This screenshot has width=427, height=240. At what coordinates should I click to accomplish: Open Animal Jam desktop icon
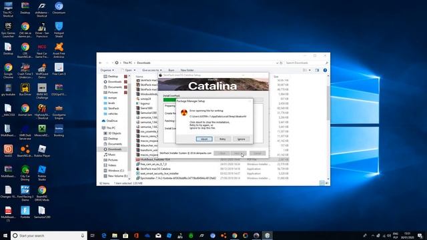[25, 110]
